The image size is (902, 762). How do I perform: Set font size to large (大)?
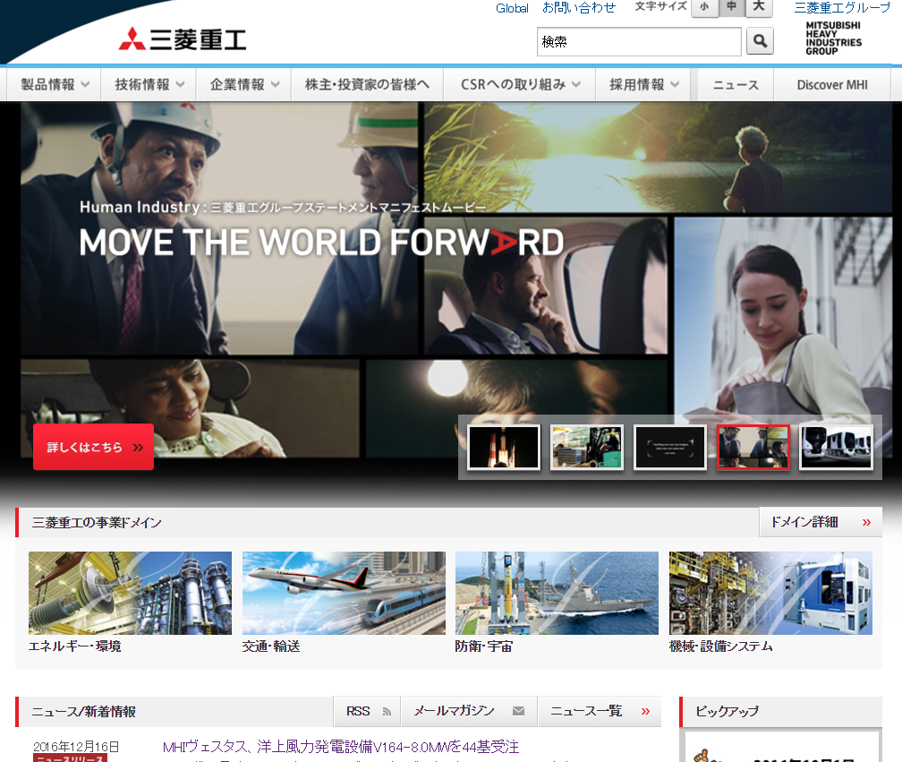tap(760, 7)
